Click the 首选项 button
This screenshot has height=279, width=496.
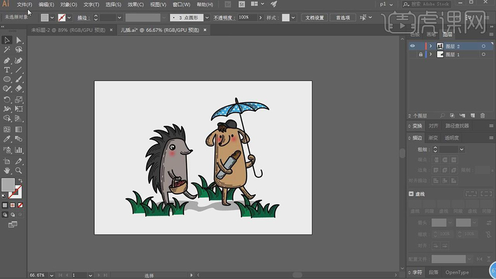point(343,18)
